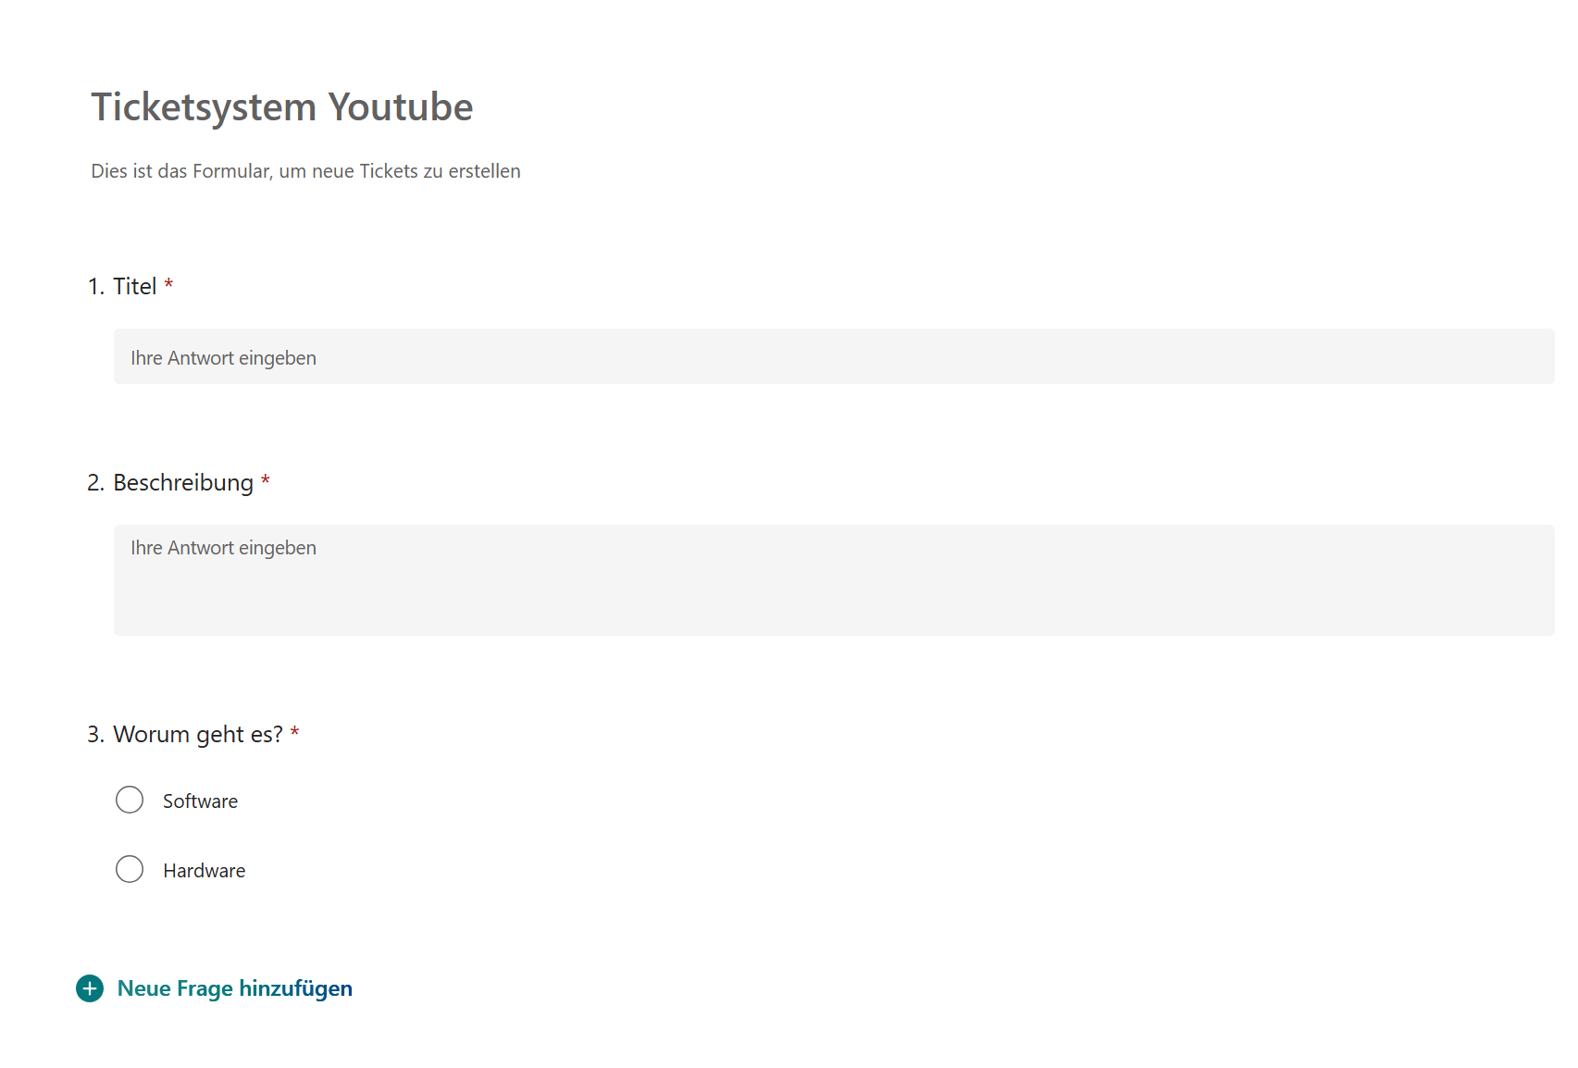Viewport: 1578px width, 1068px height.
Task: Click the red asterisk beside Worum geht es?
Action: [x=294, y=732]
